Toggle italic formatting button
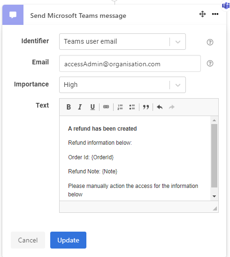 [80, 107]
